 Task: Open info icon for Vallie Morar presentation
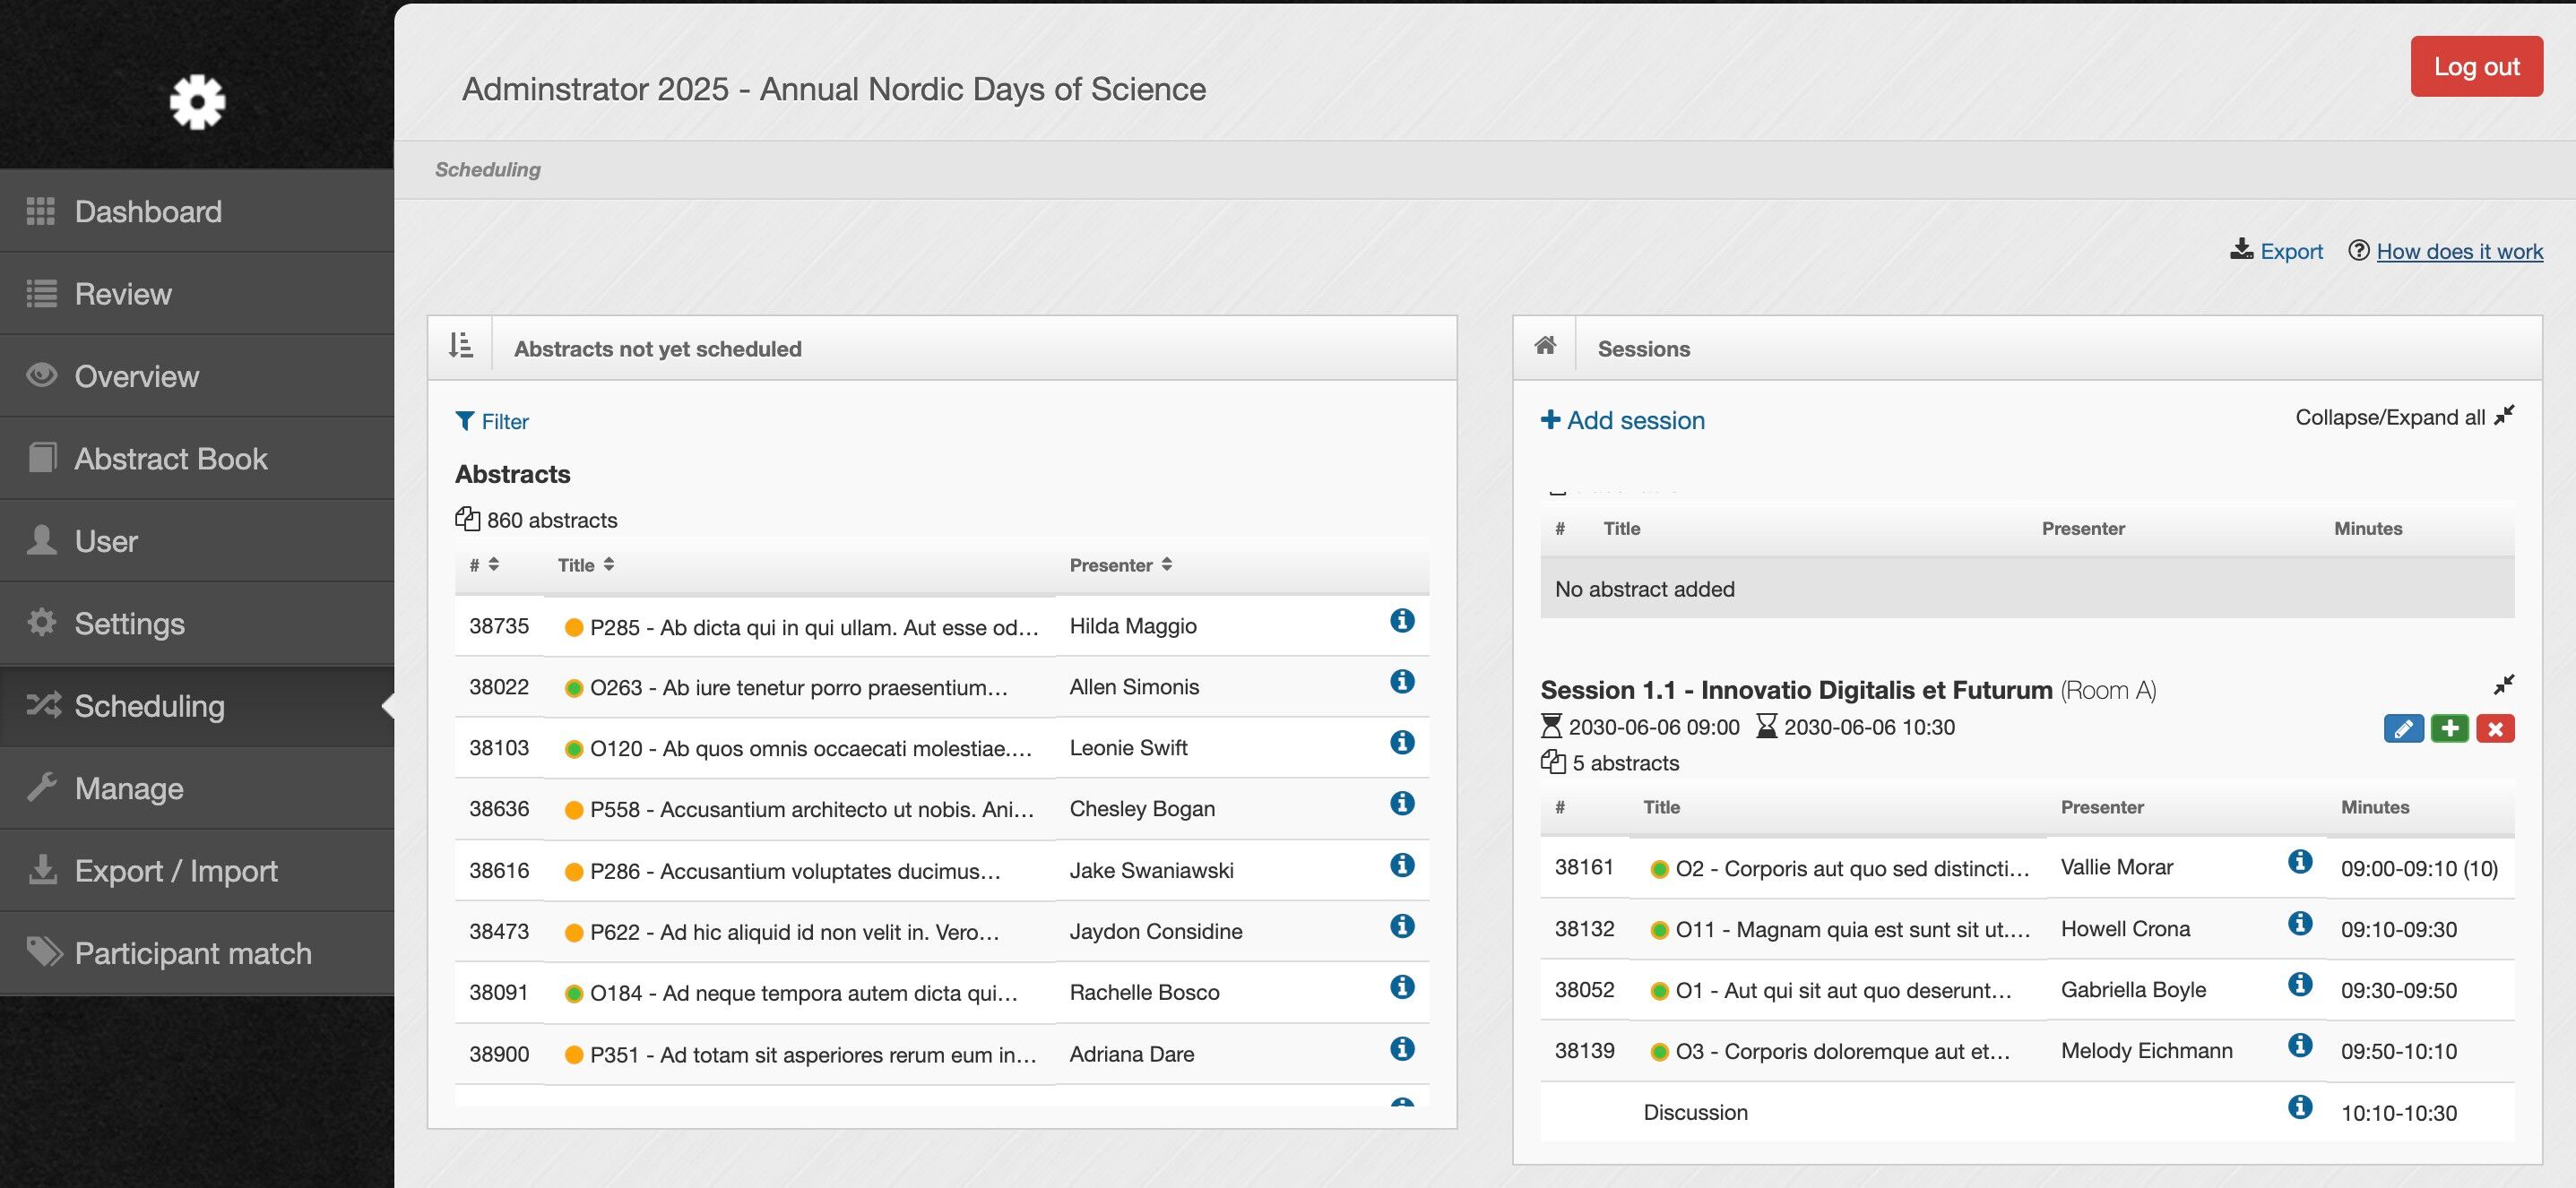[x=2299, y=861]
